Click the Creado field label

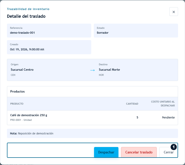(x=14, y=44)
